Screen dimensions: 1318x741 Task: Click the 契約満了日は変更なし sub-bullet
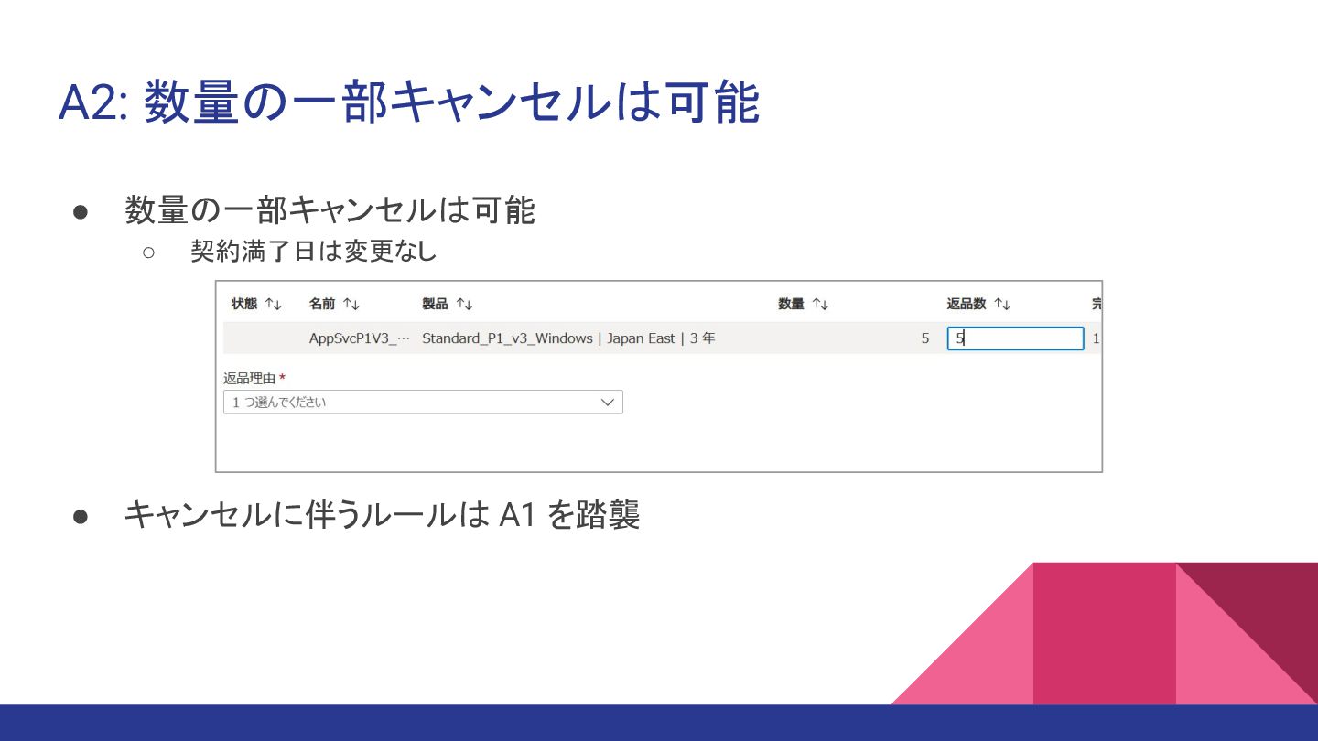pyautogui.click(x=313, y=251)
